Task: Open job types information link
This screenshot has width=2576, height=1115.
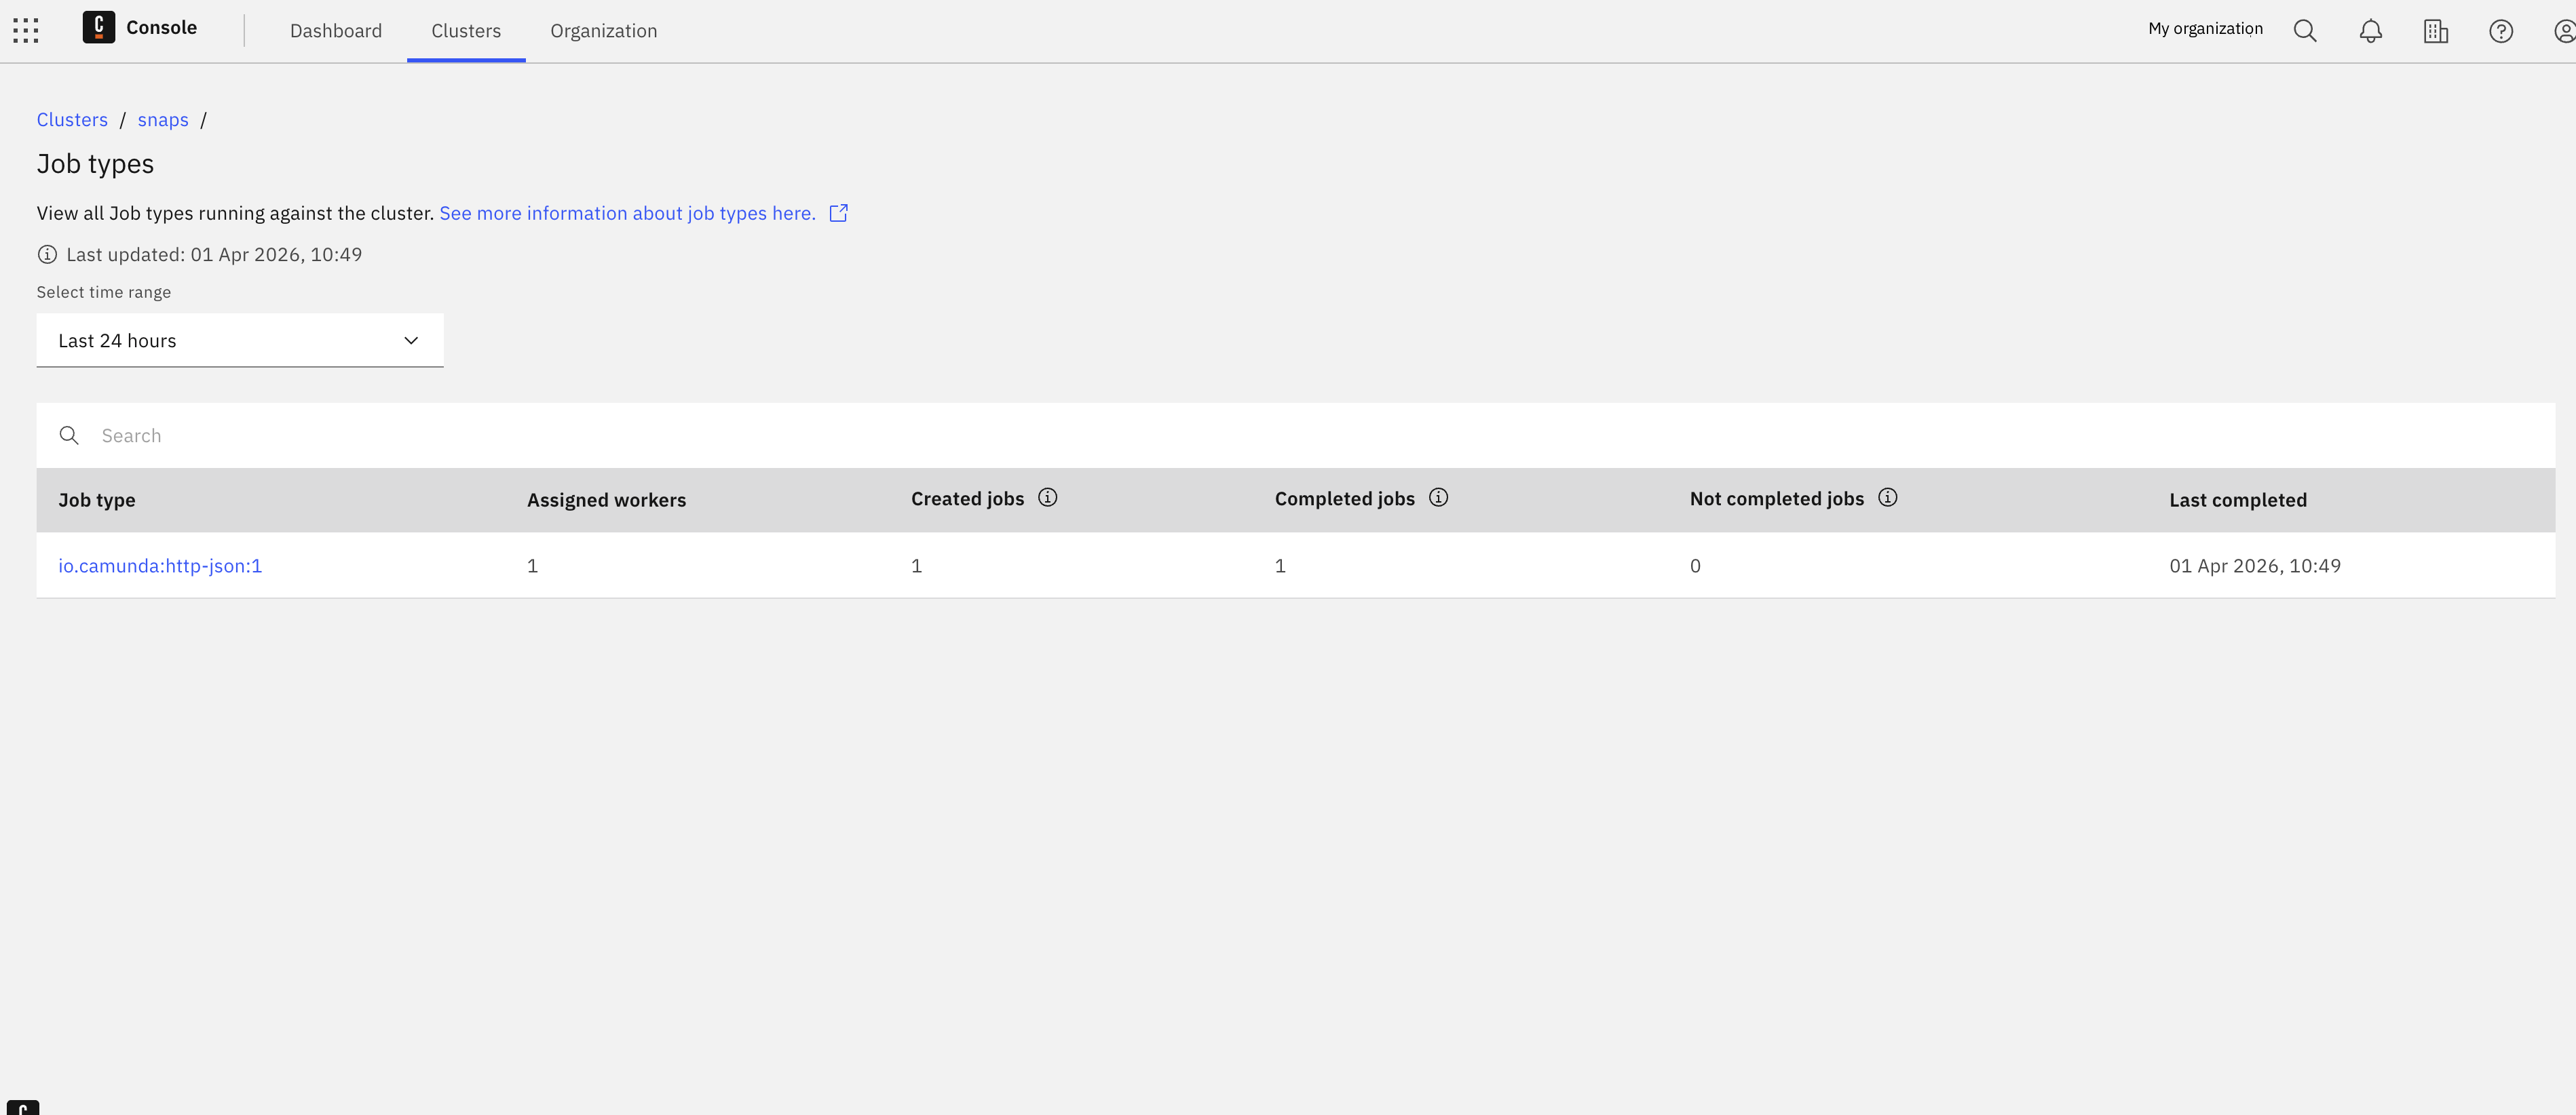Action: click(x=627, y=213)
